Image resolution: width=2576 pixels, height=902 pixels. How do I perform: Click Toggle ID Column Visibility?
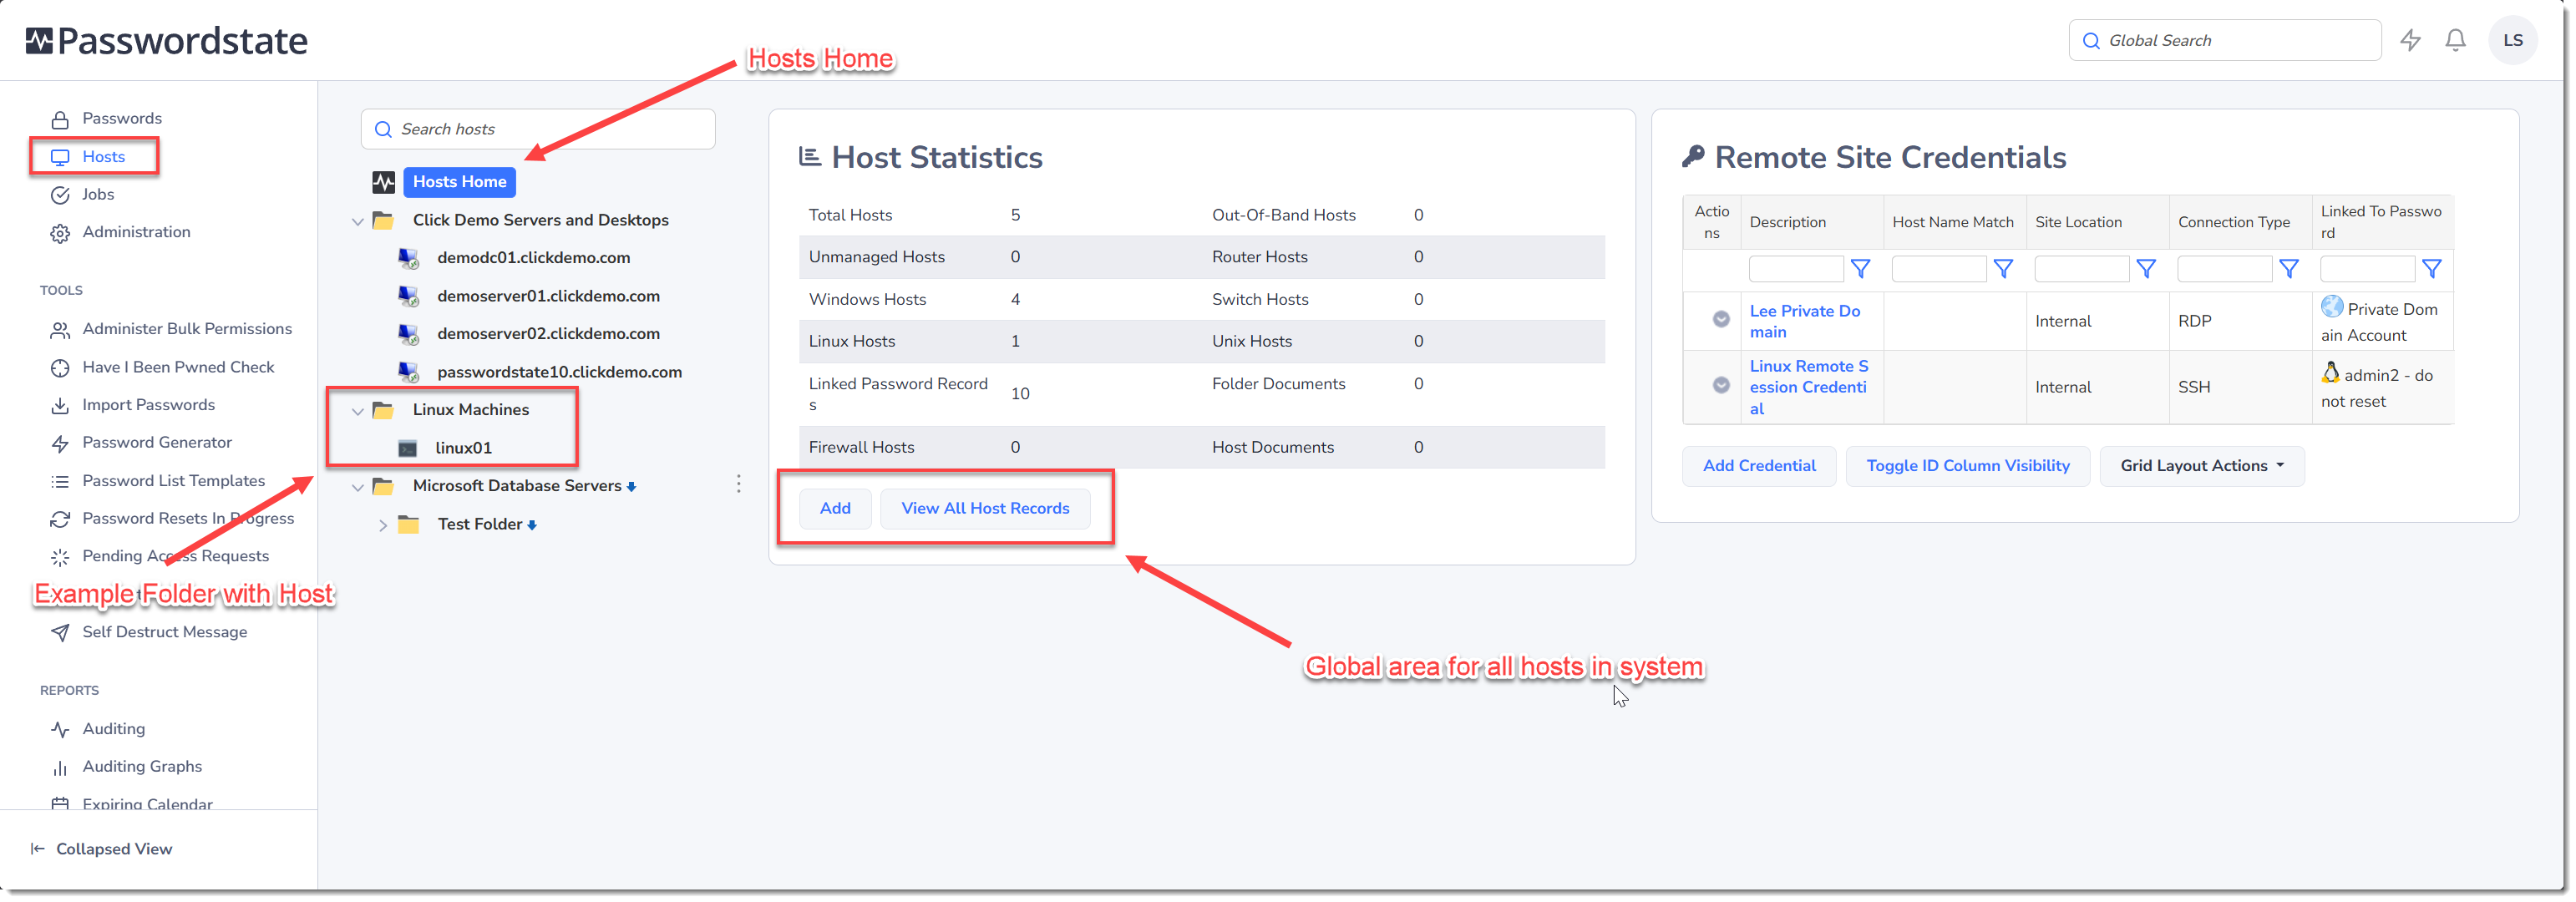pos(1967,466)
